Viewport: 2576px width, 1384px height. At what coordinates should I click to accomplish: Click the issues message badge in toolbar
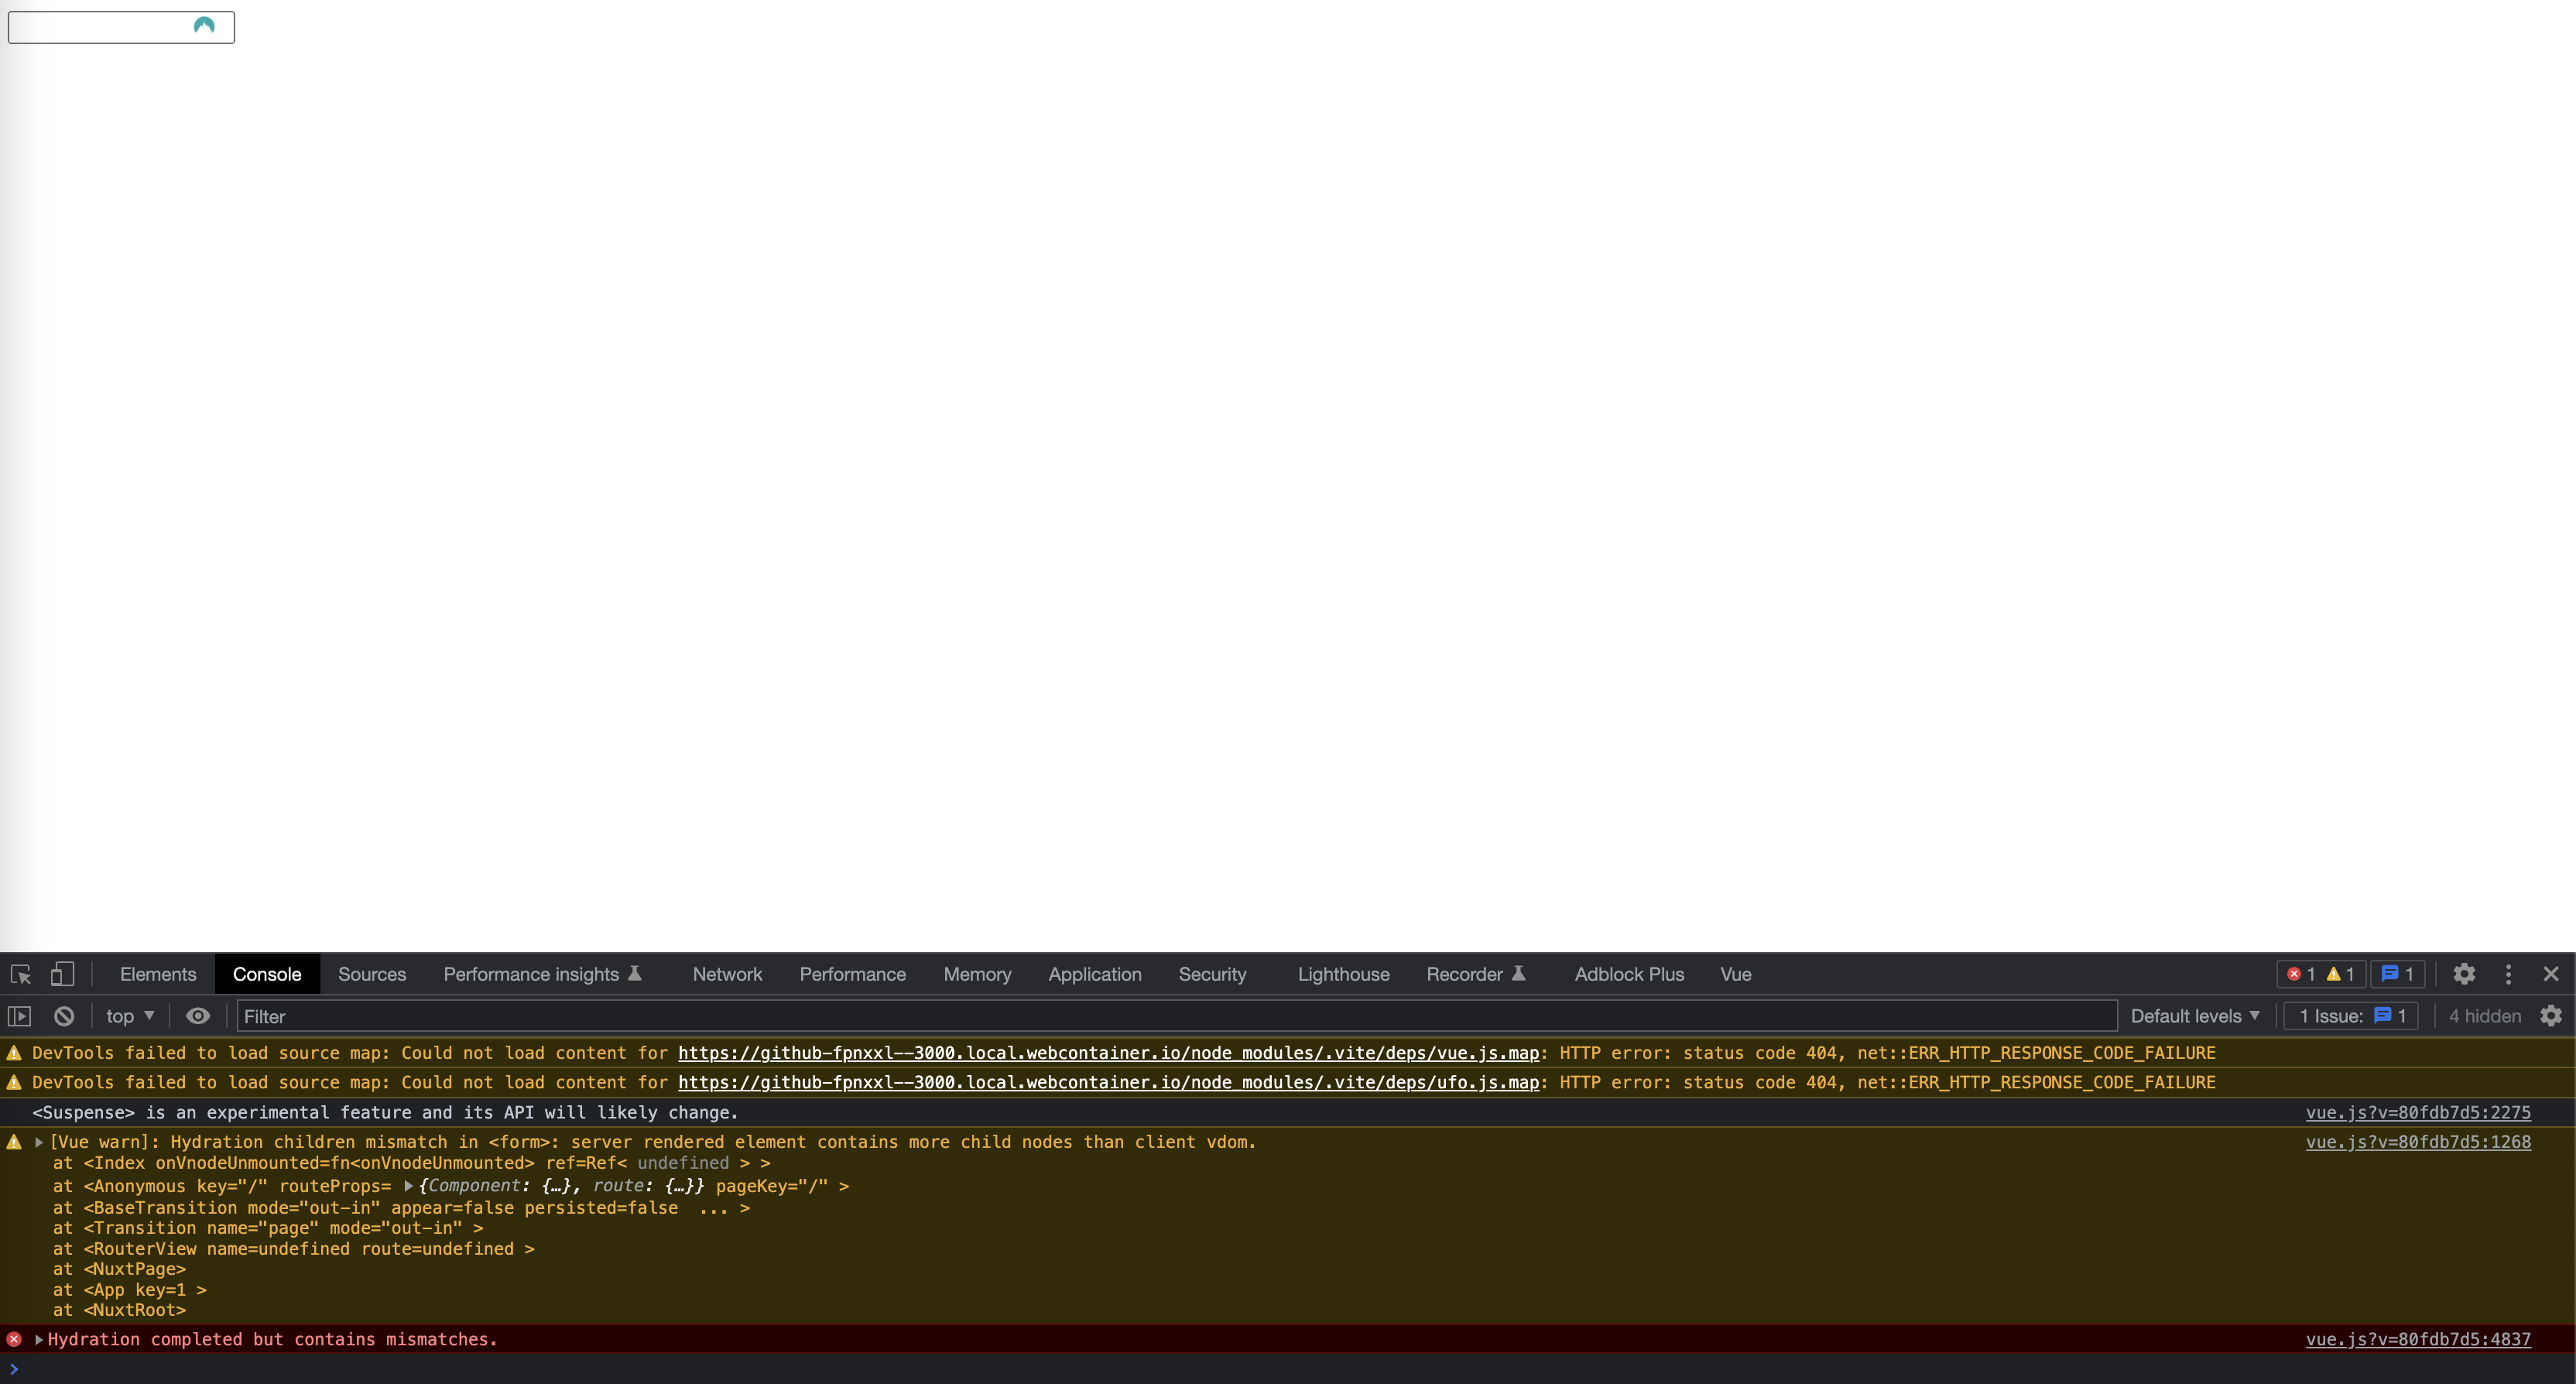click(x=2396, y=973)
